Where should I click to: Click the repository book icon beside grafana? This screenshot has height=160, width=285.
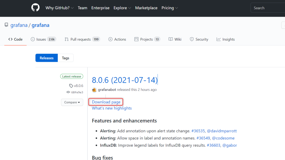(6, 25)
